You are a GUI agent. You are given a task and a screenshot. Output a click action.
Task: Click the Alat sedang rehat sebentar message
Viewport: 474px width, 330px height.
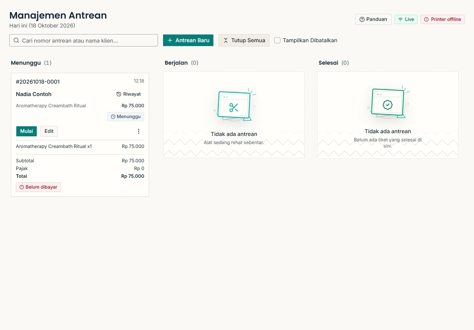tap(234, 143)
